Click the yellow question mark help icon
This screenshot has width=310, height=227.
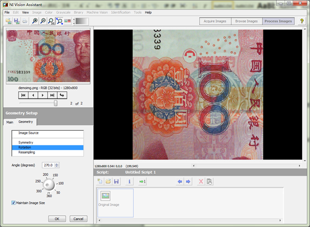click(302, 21)
